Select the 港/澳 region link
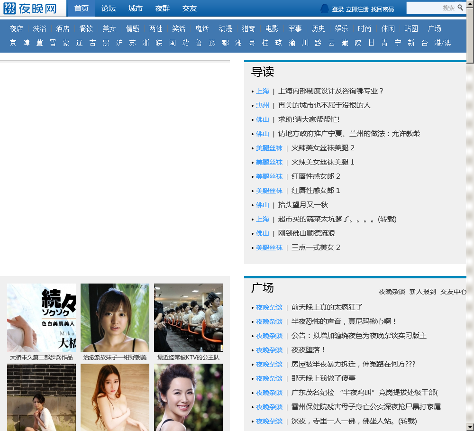 click(x=443, y=43)
